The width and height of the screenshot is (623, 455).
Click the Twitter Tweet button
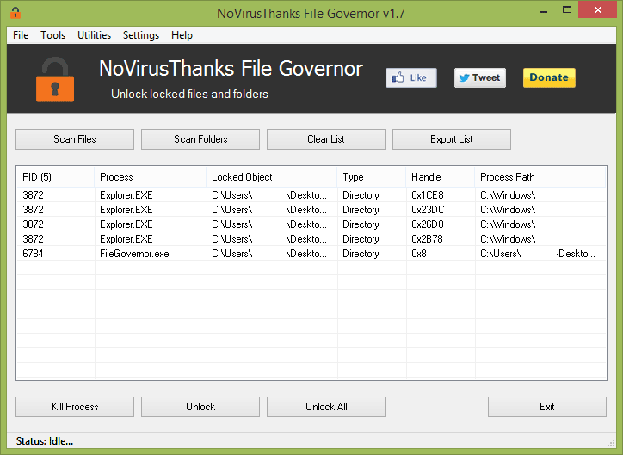480,77
